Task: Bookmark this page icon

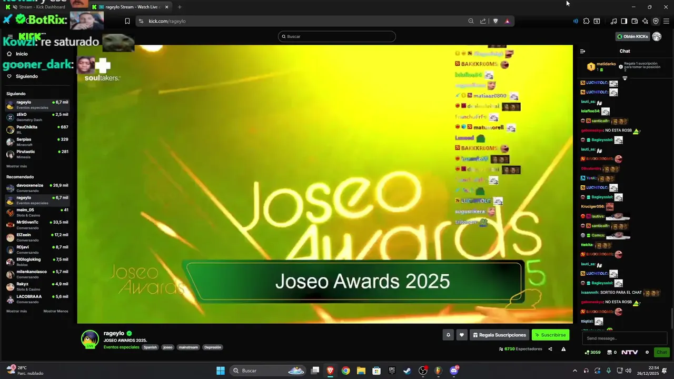Action: point(127,21)
